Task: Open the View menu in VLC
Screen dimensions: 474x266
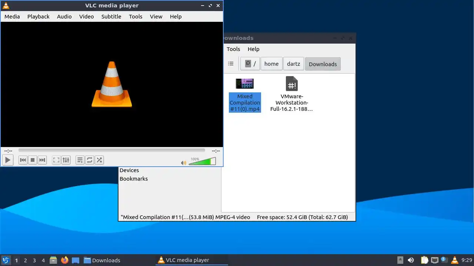Action: point(156,17)
